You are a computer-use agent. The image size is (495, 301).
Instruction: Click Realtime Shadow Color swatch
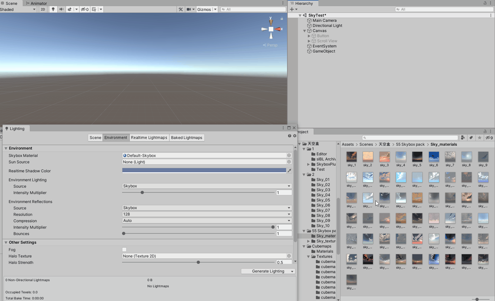tap(204, 171)
